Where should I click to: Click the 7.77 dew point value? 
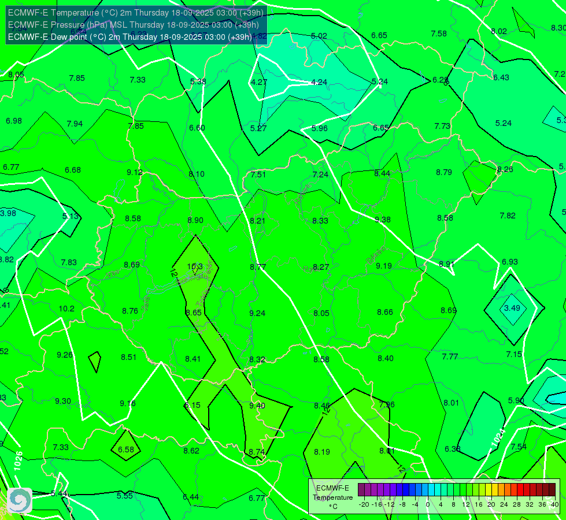[450, 357]
